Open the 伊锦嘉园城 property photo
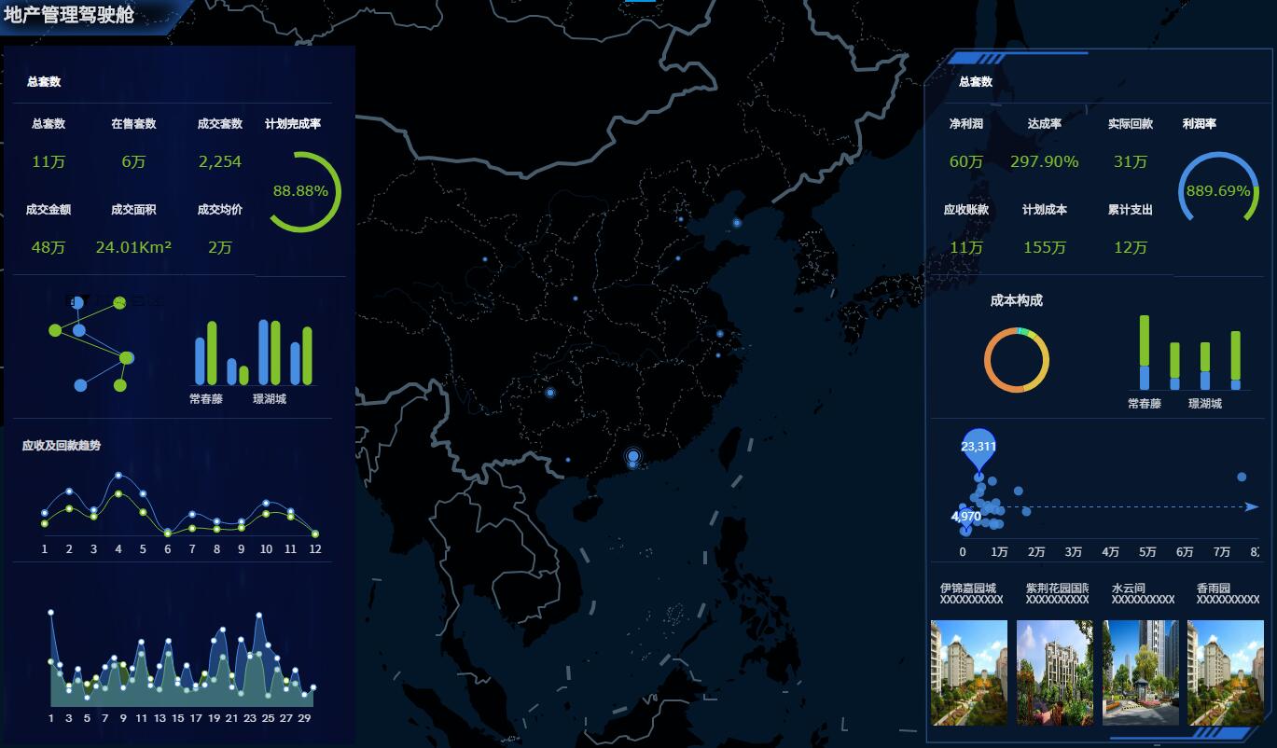 tap(969, 672)
